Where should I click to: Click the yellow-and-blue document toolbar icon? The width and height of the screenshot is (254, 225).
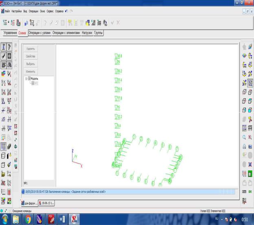(x=88, y=23)
